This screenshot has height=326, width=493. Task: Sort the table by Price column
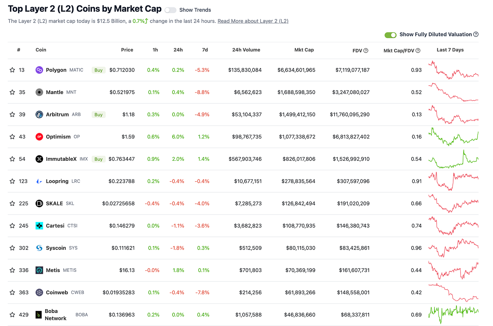tap(127, 50)
